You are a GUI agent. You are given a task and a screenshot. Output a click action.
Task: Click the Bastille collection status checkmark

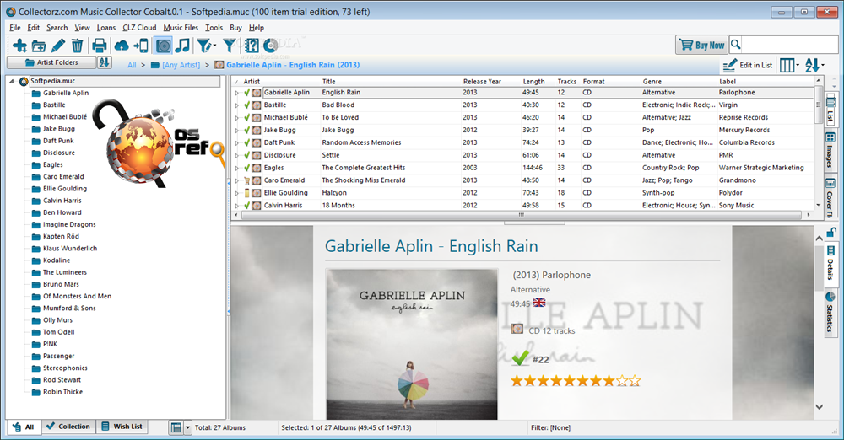coord(246,105)
